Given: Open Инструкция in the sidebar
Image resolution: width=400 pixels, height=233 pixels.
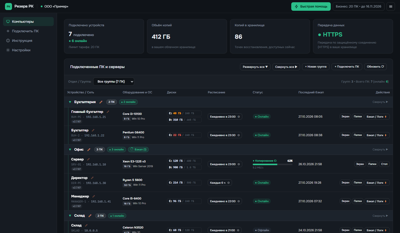Looking at the screenshot, I should 28,41.
